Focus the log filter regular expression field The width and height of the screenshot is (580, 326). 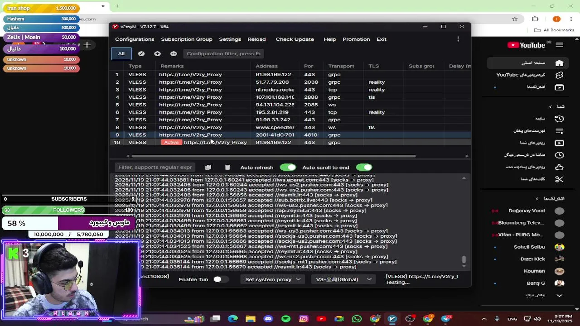coord(155,167)
